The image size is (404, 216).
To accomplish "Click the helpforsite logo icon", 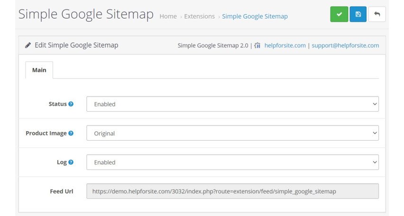I will pyautogui.click(x=257, y=45).
